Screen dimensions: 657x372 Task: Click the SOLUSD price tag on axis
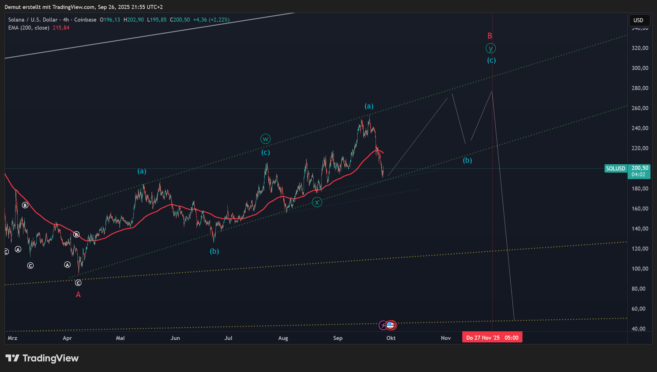[615, 169]
